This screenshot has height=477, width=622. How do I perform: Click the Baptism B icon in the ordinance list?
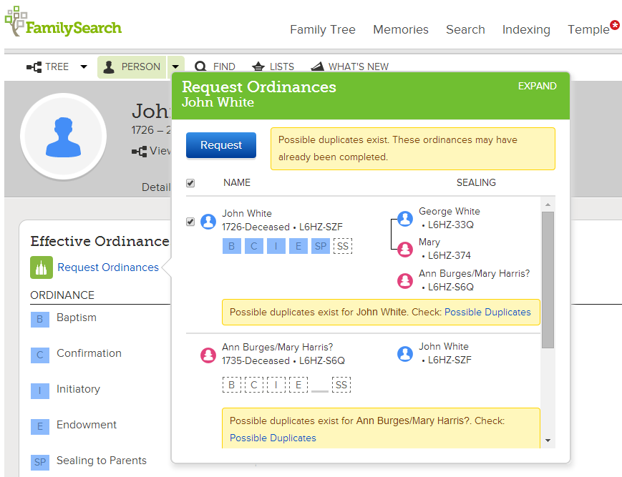pyautogui.click(x=39, y=319)
